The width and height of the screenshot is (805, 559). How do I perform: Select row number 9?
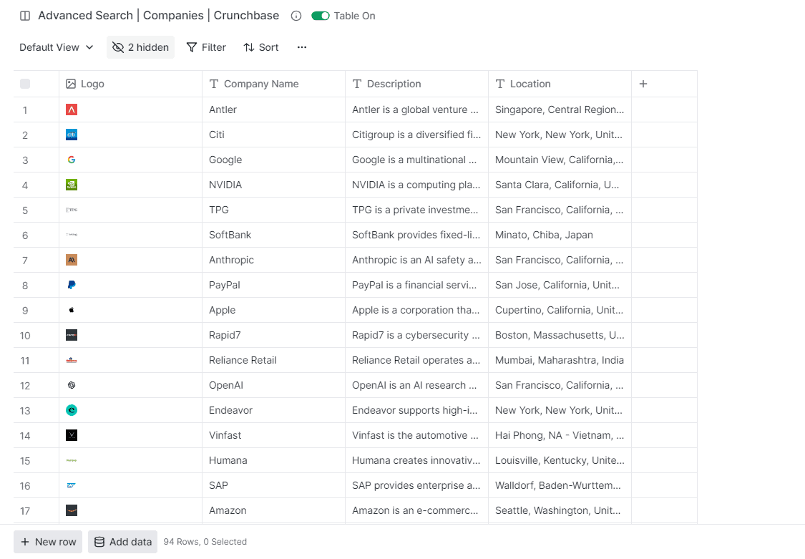[x=24, y=311]
